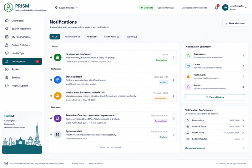Screen dimensions: 252x168
Task: Click the shield icon in the footer
Action: coord(6,164)
